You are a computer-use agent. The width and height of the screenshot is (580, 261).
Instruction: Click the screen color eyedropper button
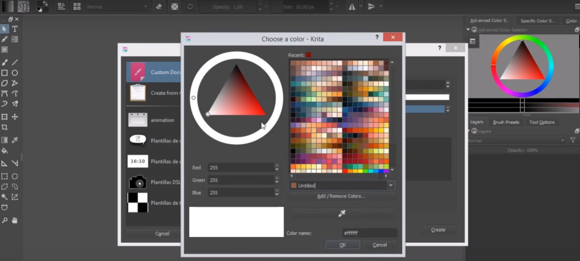pyautogui.click(x=342, y=213)
